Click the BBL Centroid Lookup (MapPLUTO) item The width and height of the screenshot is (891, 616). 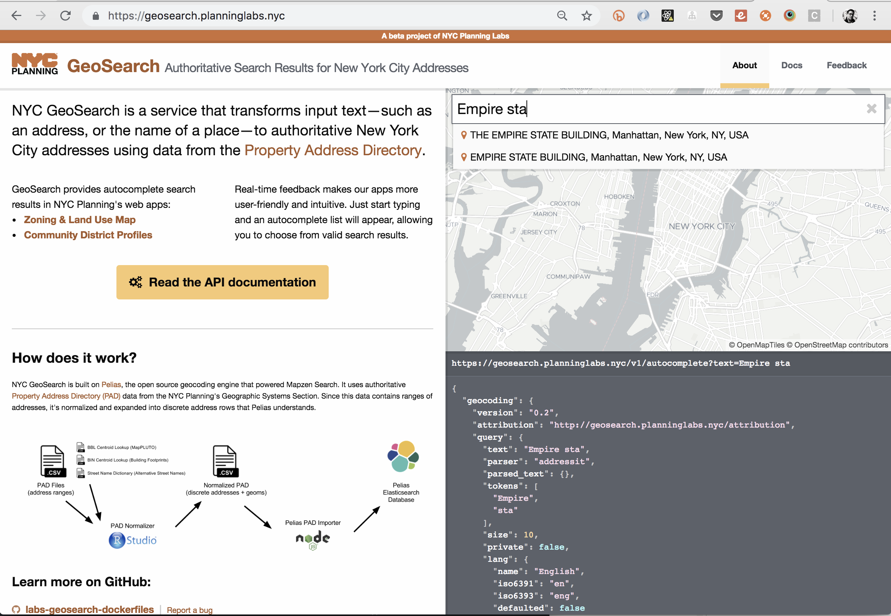pos(117,447)
